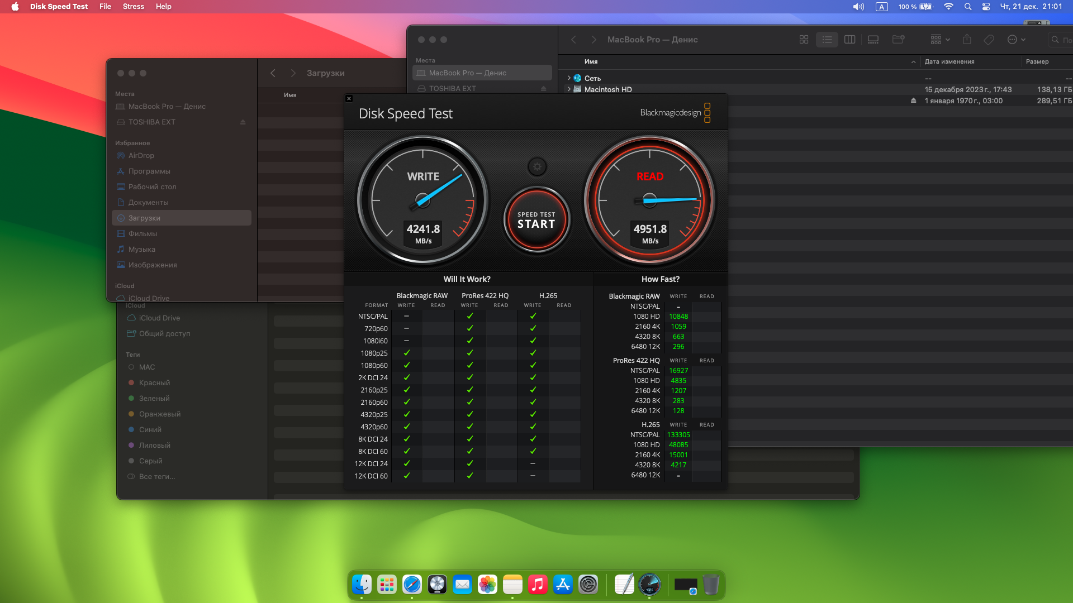Image resolution: width=1073 pixels, height=603 pixels.
Task: Click the SPEED TEST START button
Action: coord(536,220)
